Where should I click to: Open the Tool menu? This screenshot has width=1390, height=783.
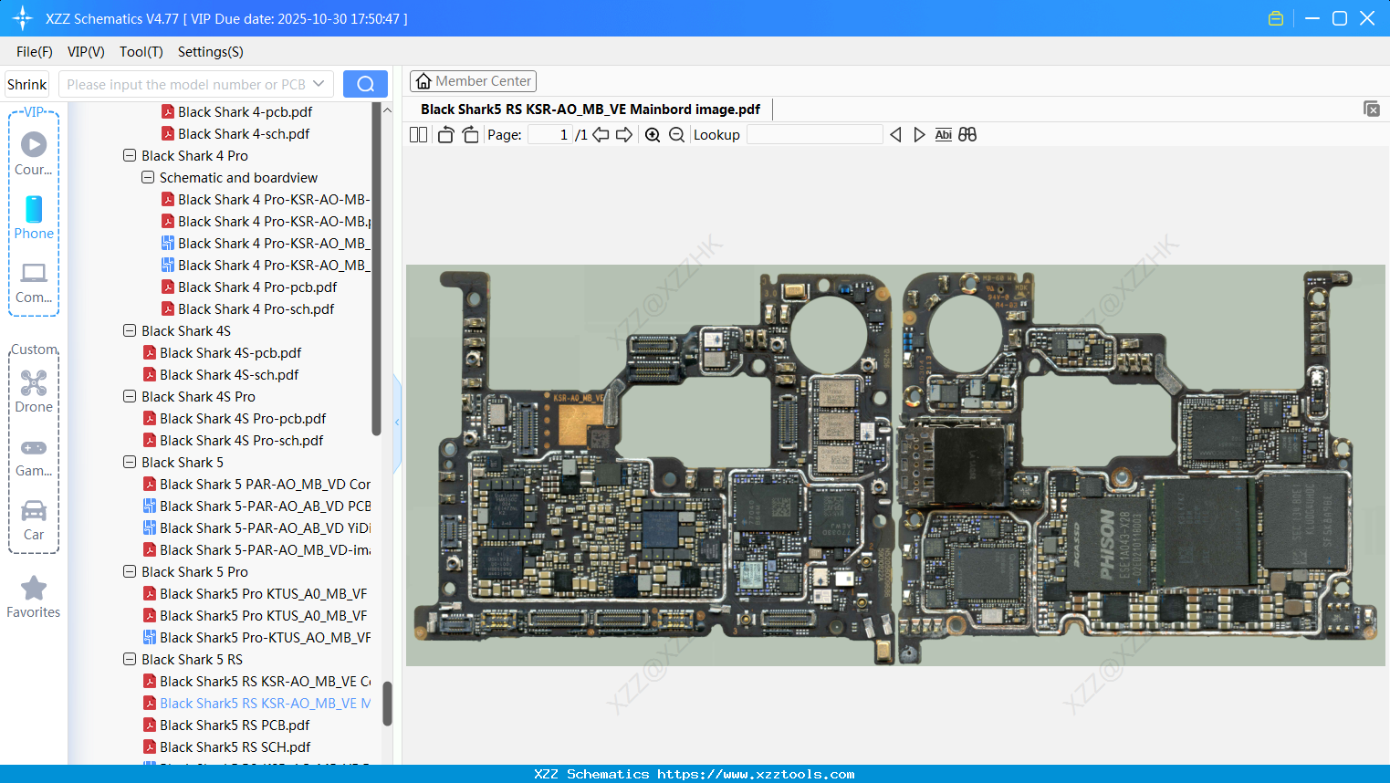141,52
